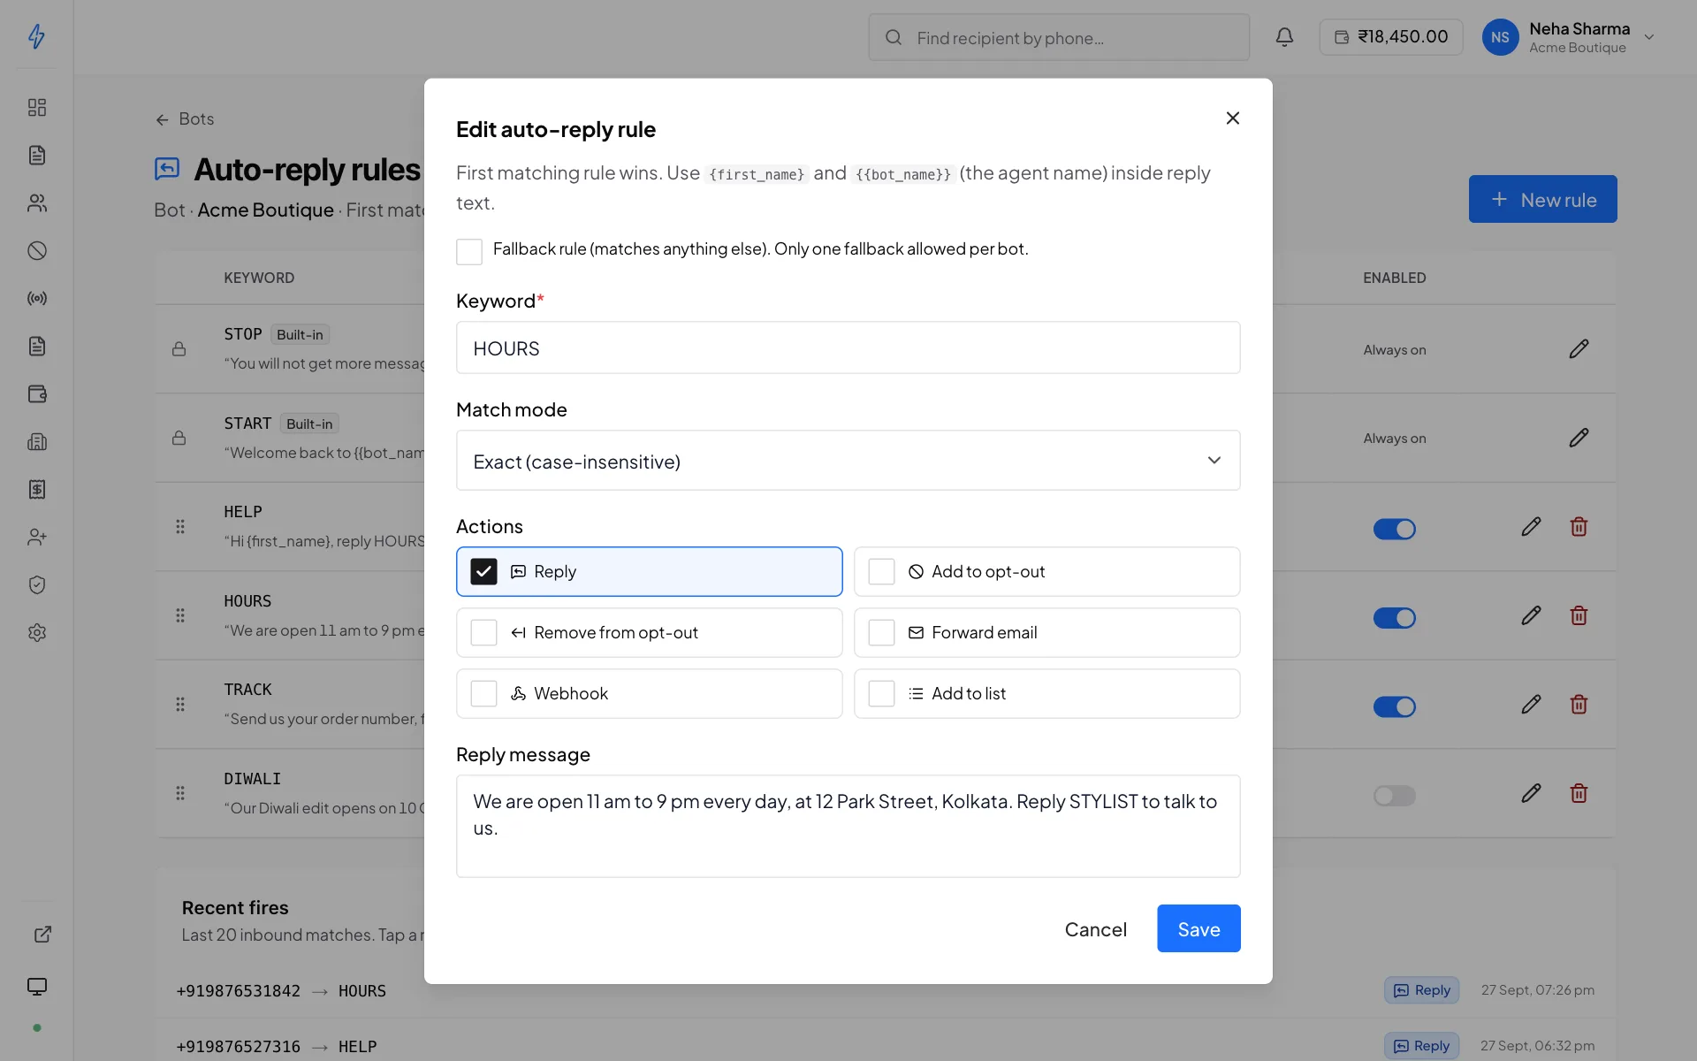Edit the STOP rule with pencil icon
The image size is (1697, 1061).
1579,349
